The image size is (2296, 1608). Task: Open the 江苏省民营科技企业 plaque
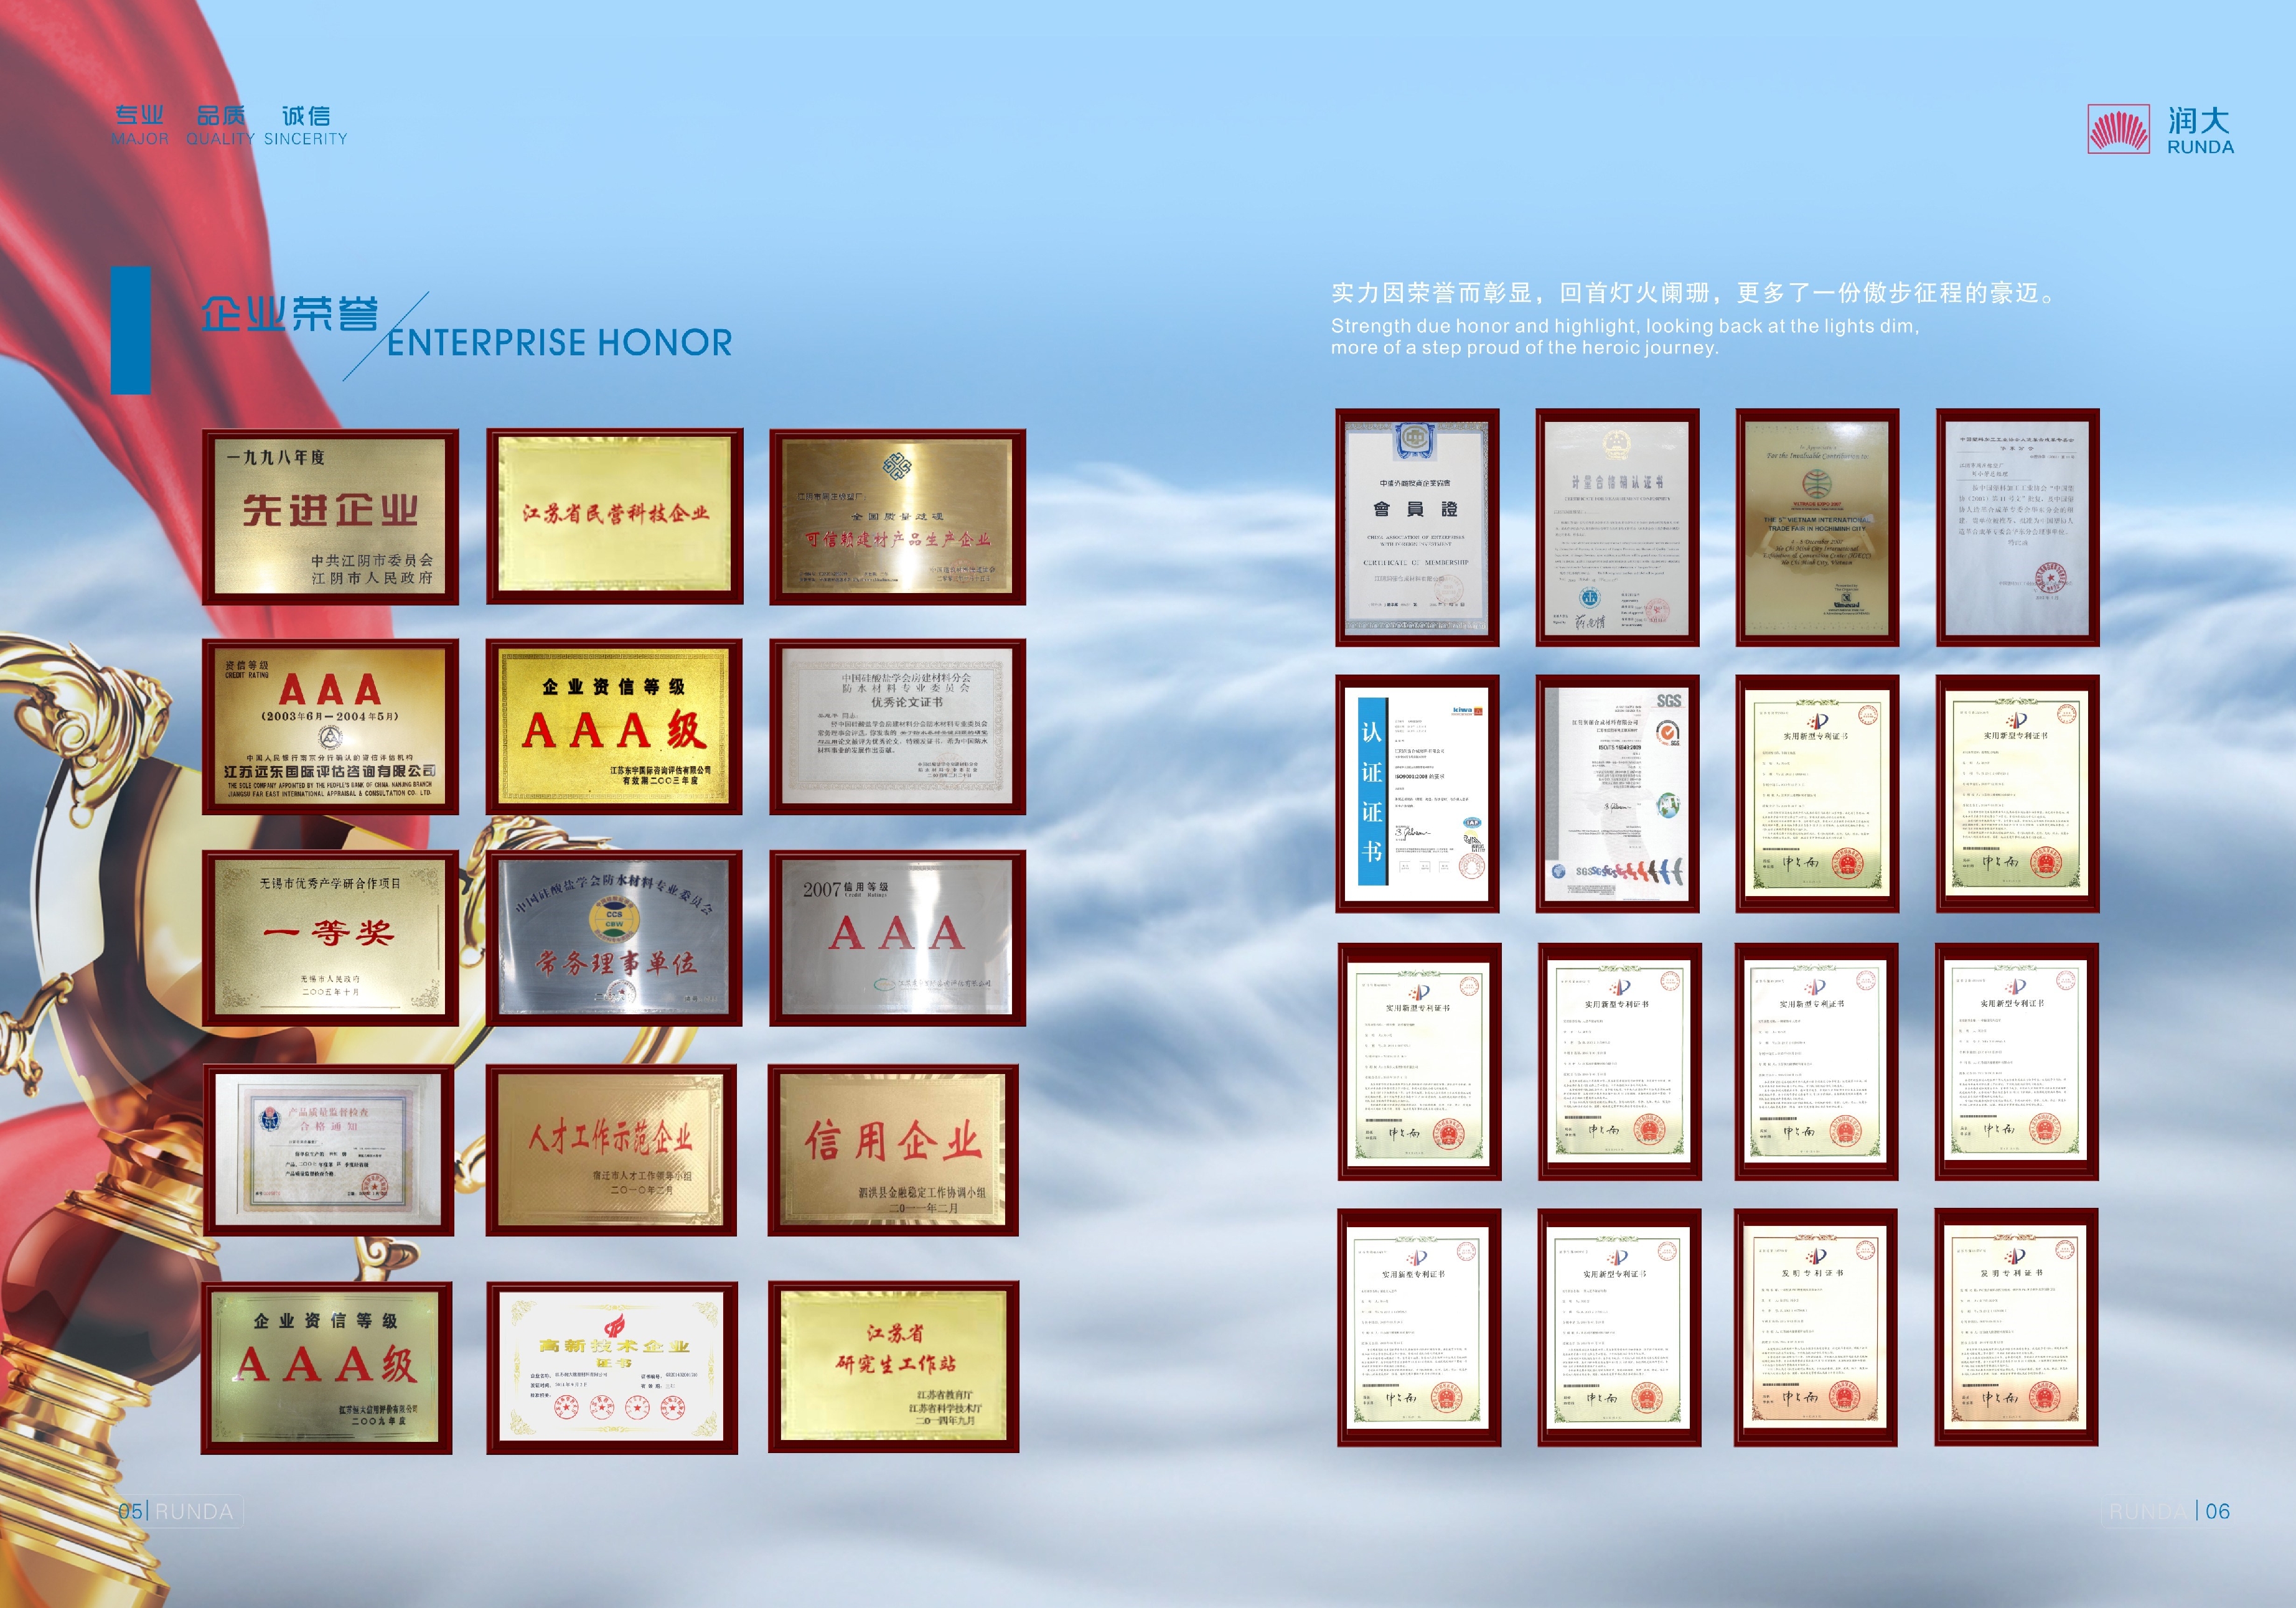(x=615, y=517)
